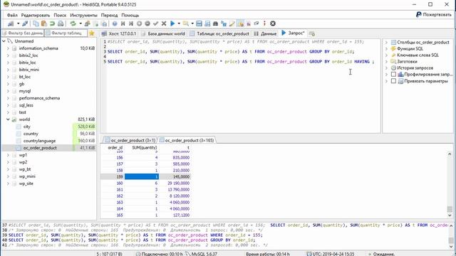Image resolution: width=456 pixels, height=256 pixels.
Task: Focus the database filter input field
Action: 22,33
